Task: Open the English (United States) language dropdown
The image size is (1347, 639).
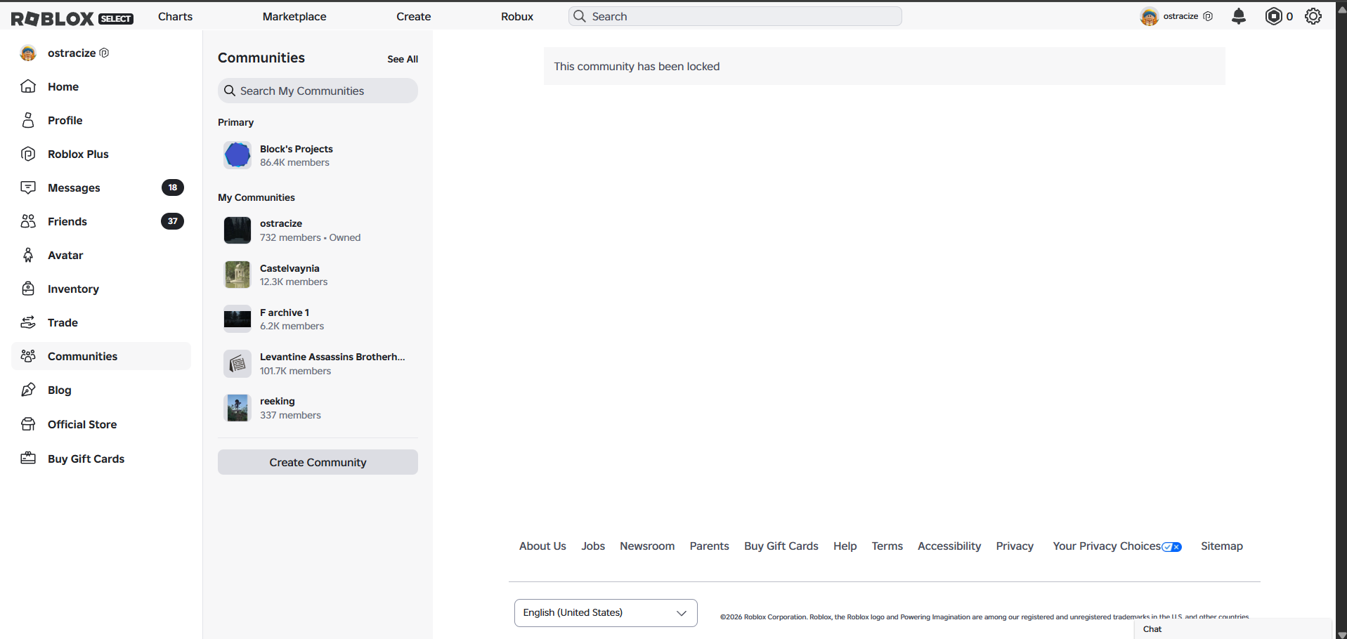Action: click(606, 613)
